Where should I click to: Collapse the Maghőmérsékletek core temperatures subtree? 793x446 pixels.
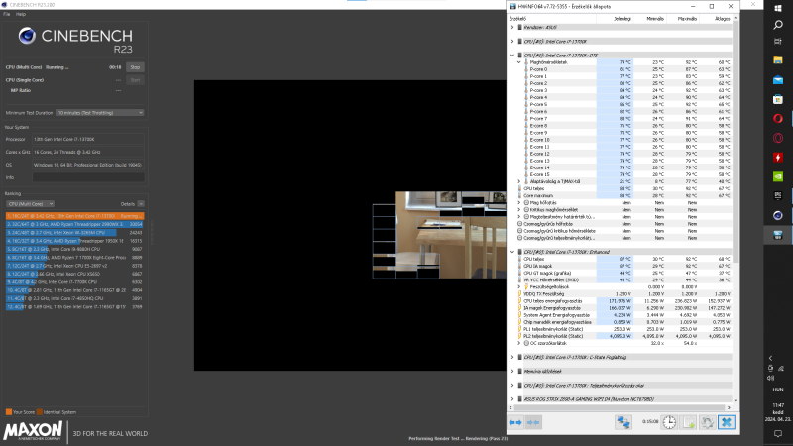pos(518,62)
